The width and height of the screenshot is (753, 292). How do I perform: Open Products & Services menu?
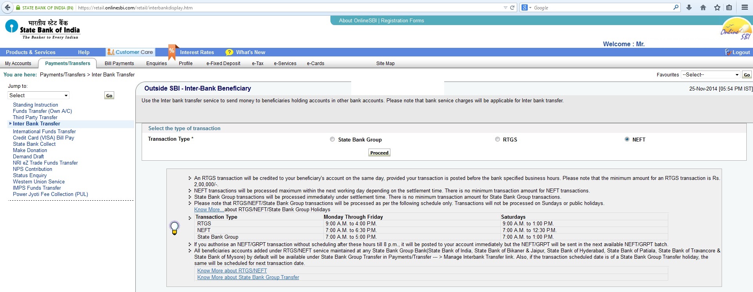tap(31, 52)
